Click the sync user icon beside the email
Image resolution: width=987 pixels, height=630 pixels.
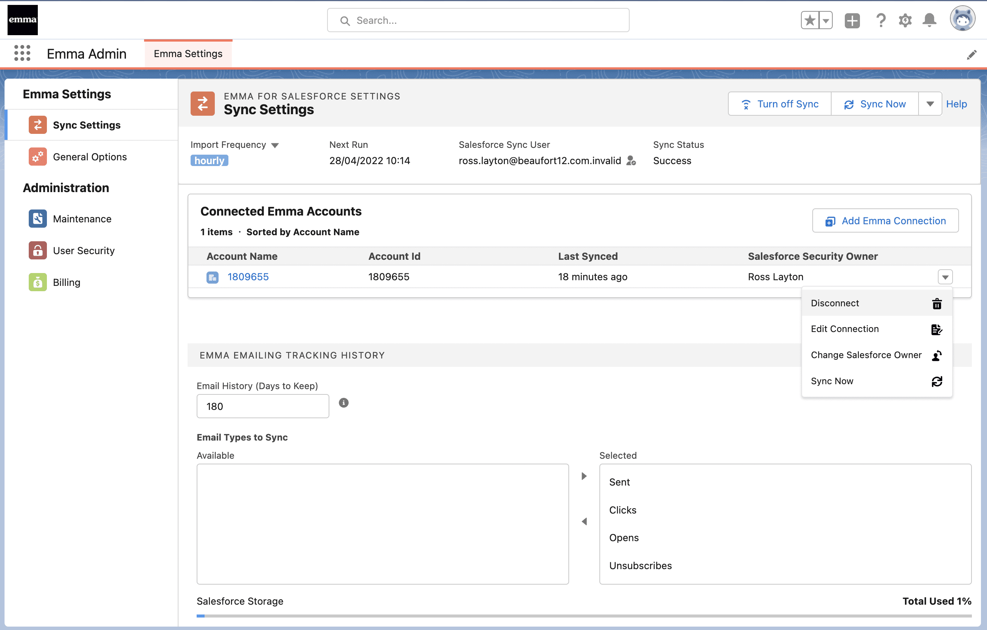pyautogui.click(x=631, y=161)
